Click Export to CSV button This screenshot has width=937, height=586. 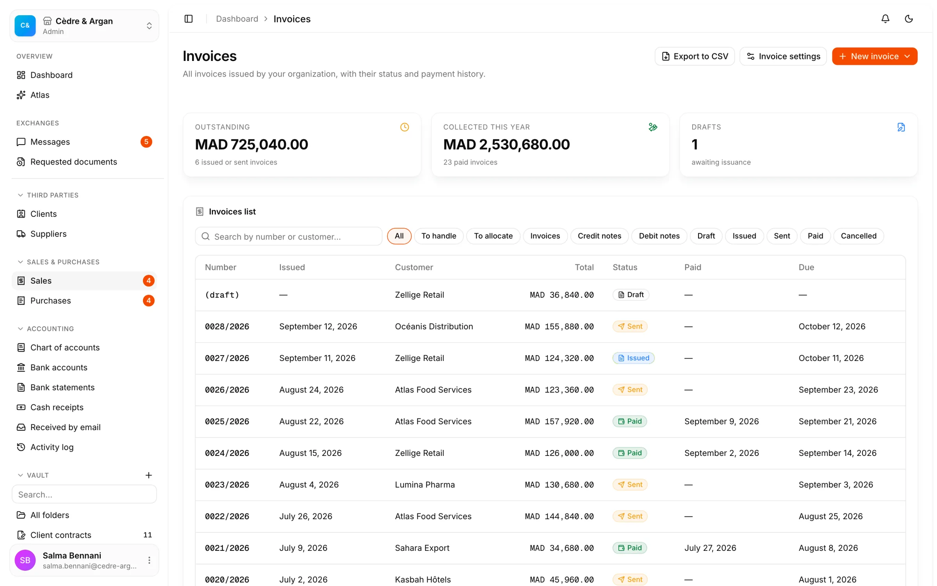[695, 56]
